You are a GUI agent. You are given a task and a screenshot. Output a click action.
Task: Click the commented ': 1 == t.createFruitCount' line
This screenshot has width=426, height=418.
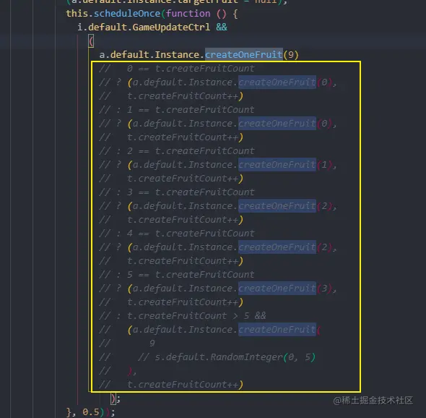pos(177,110)
